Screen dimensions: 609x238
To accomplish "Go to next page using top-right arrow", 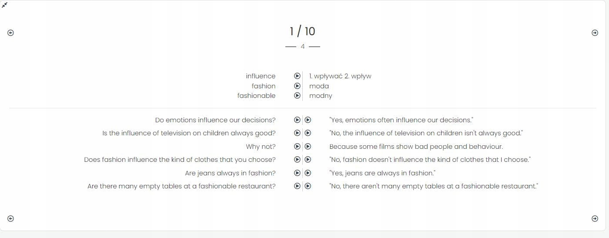I will point(595,33).
